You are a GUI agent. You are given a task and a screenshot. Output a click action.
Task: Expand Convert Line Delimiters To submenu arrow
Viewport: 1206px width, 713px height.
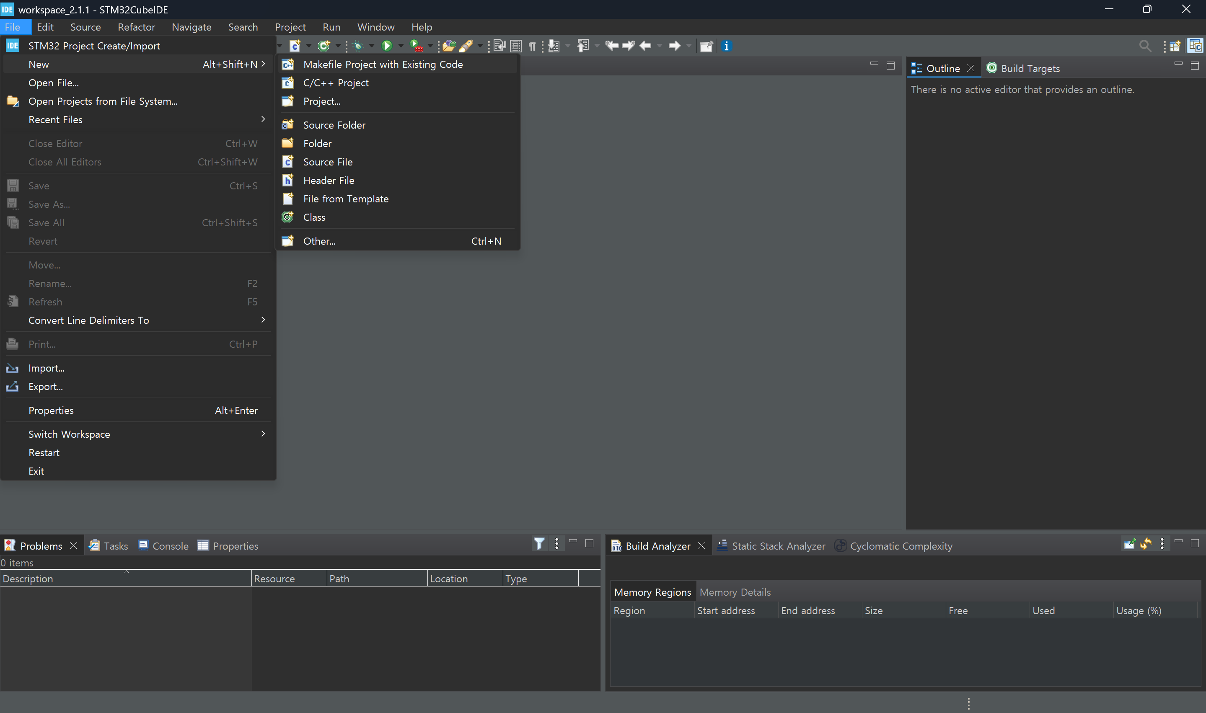point(263,320)
